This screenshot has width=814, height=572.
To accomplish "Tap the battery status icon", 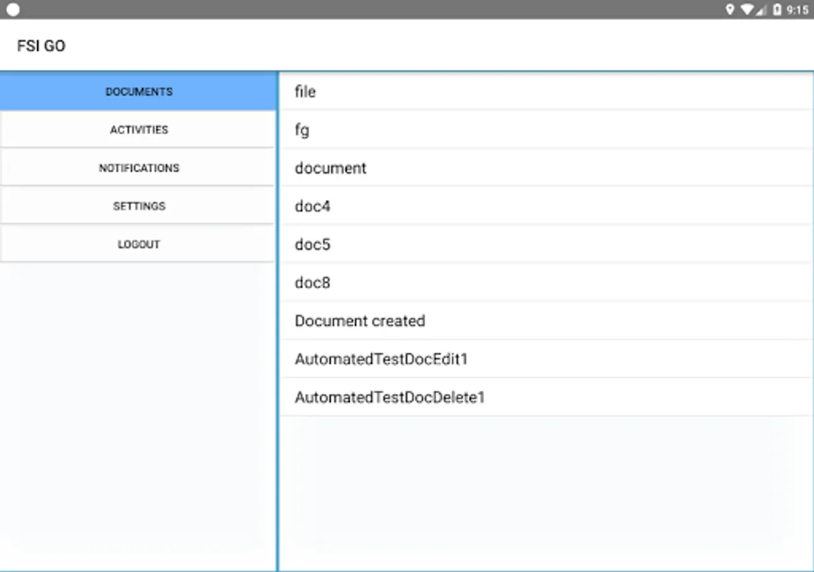I will pyautogui.click(x=776, y=10).
